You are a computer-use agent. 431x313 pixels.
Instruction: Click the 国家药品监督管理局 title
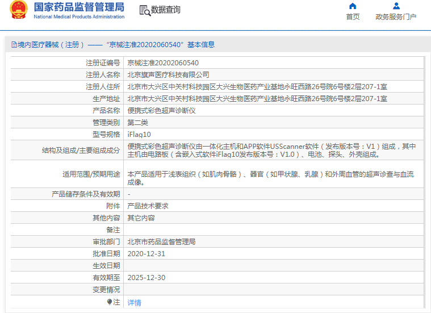tap(79, 7)
